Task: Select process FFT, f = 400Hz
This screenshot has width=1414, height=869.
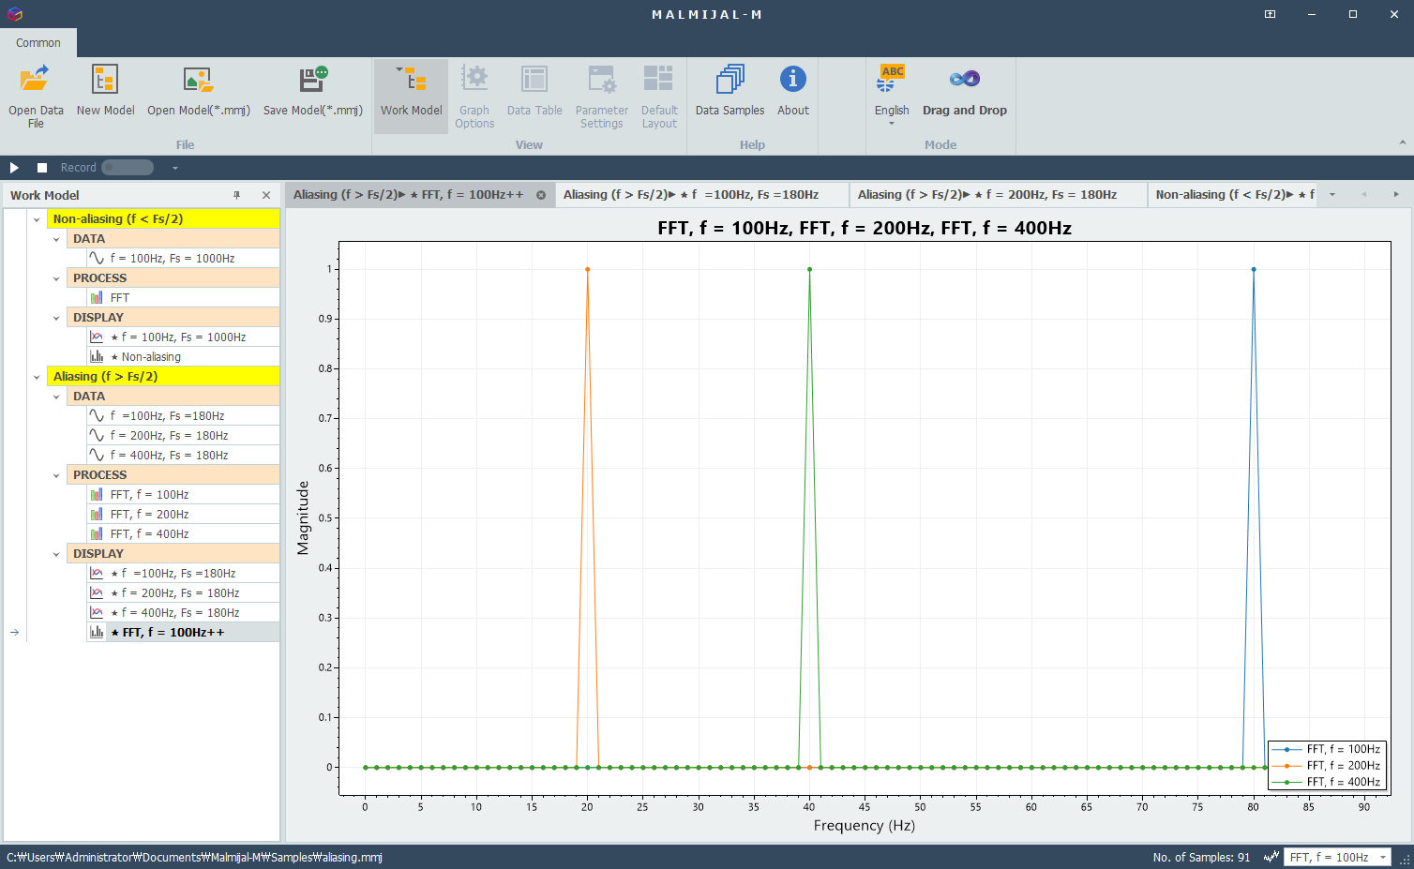Action: click(x=183, y=533)
